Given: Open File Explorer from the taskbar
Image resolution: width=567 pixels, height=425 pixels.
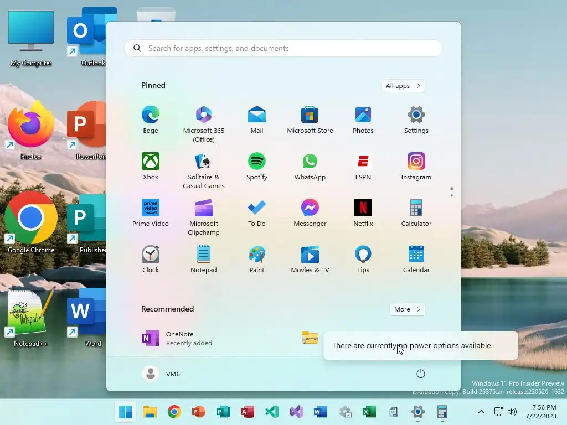Looking at the screenshot, I should pyautogui.click(x=150, y=412).
